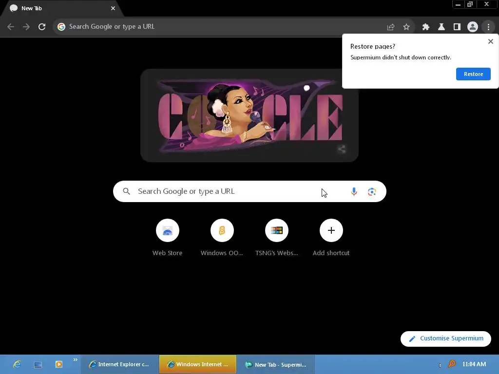
Task: Open the Windows OO... shortcut
Action: (222, 238)
